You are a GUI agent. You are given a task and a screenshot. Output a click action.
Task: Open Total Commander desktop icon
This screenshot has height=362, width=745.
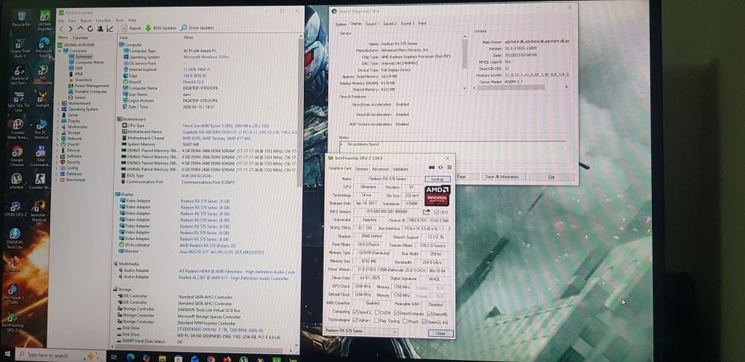pos(40,156)
